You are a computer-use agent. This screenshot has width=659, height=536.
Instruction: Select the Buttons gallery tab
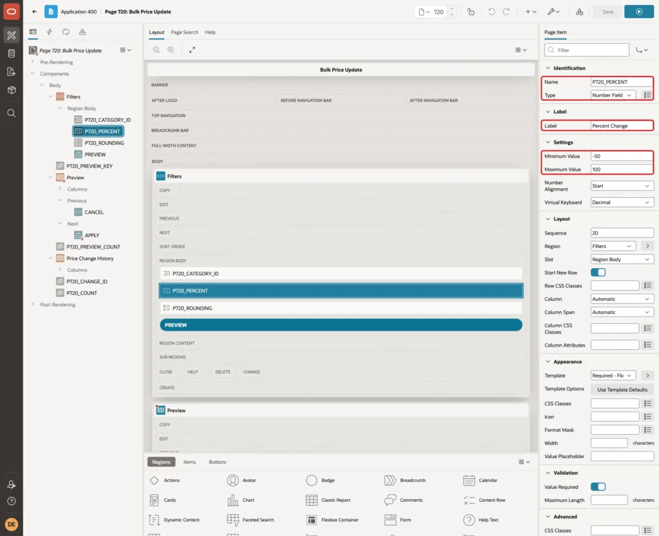218,462
